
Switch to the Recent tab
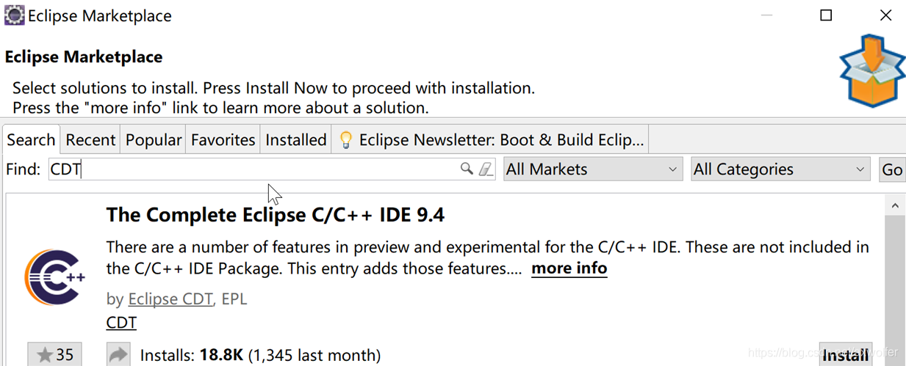(90, 140)
